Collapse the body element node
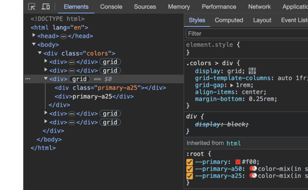Image resolution: width=308 pixels, height=190 pixels. click(x=34, y=44)
